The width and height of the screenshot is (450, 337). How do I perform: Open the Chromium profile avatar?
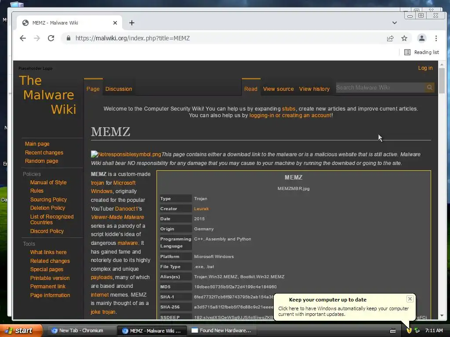(x=421, y=38)
